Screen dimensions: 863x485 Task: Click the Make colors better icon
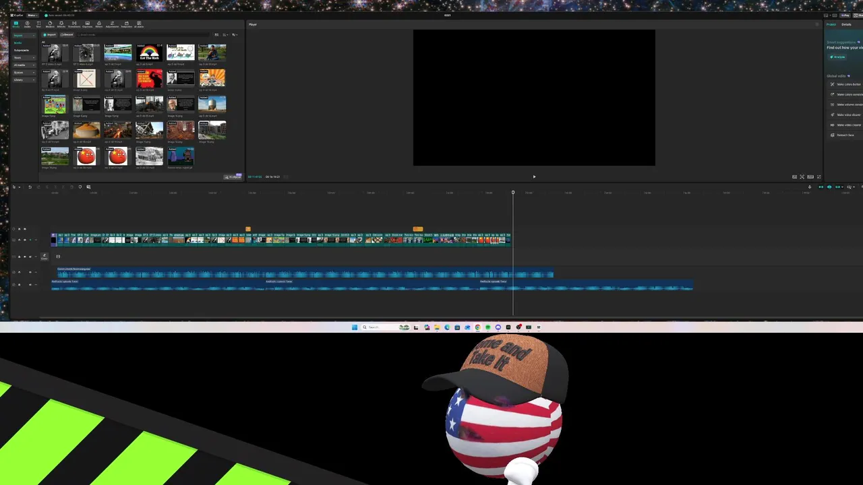click(833, 84)
